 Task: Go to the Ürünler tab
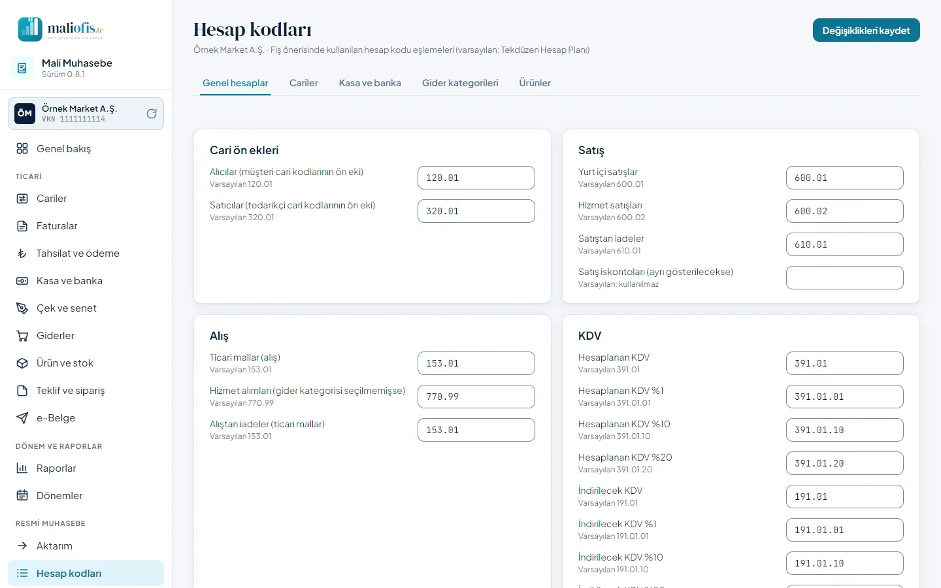535,83
